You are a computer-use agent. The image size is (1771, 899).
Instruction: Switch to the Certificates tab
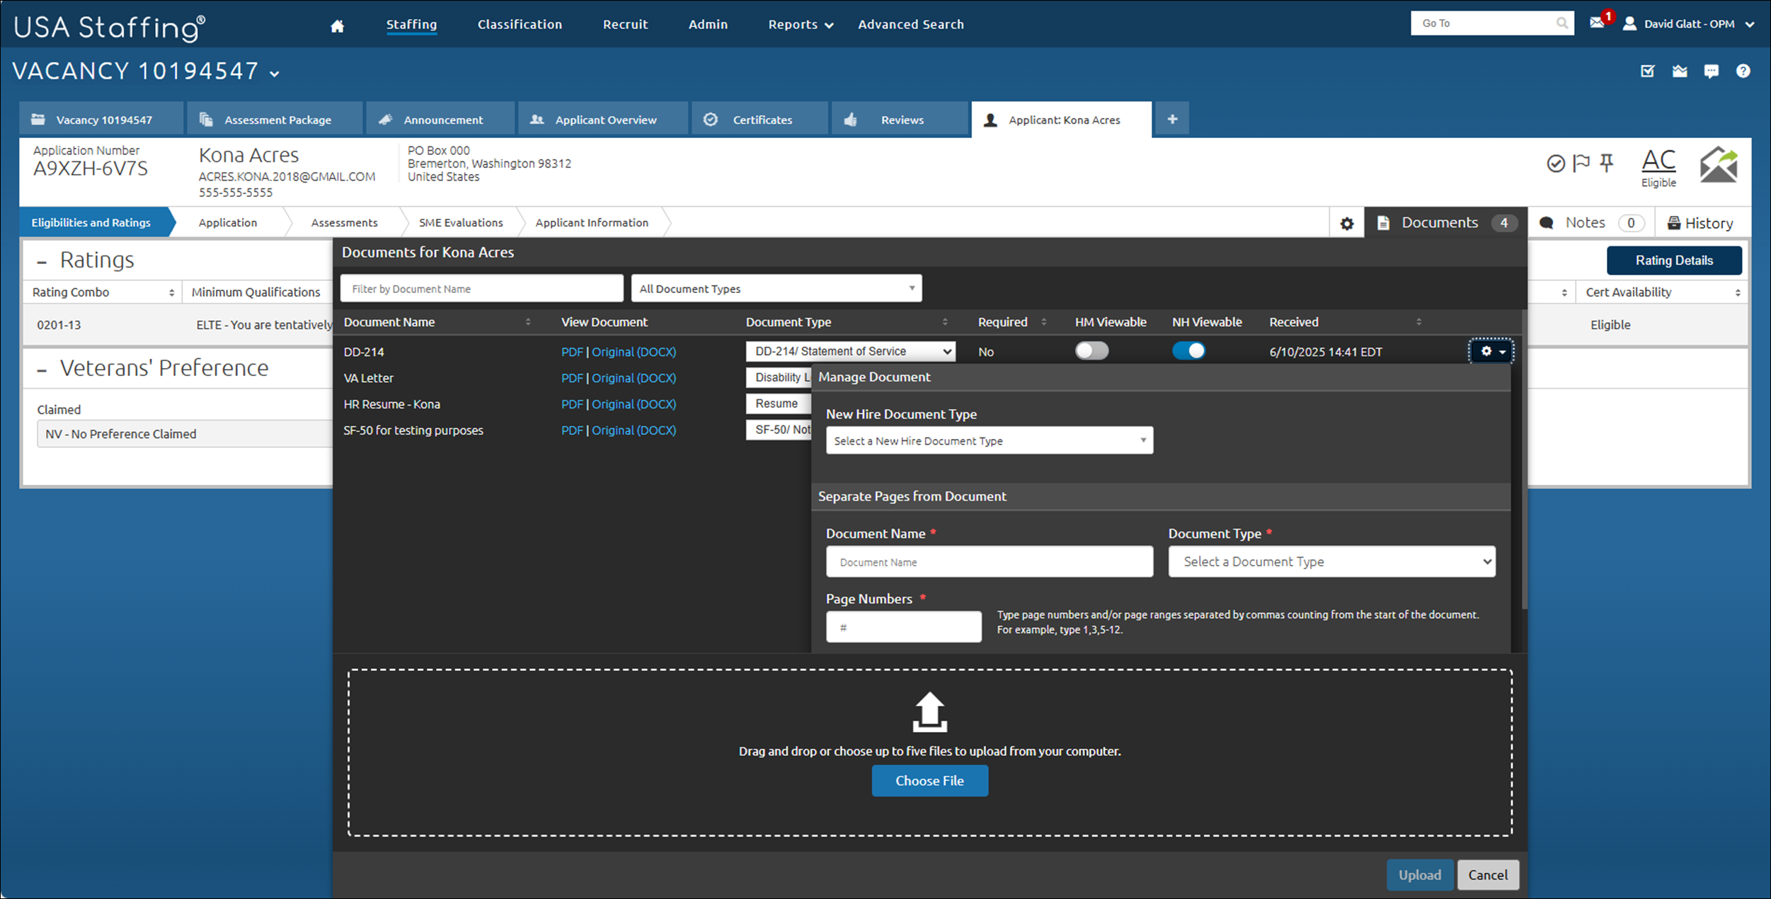[x=760, y=119]
